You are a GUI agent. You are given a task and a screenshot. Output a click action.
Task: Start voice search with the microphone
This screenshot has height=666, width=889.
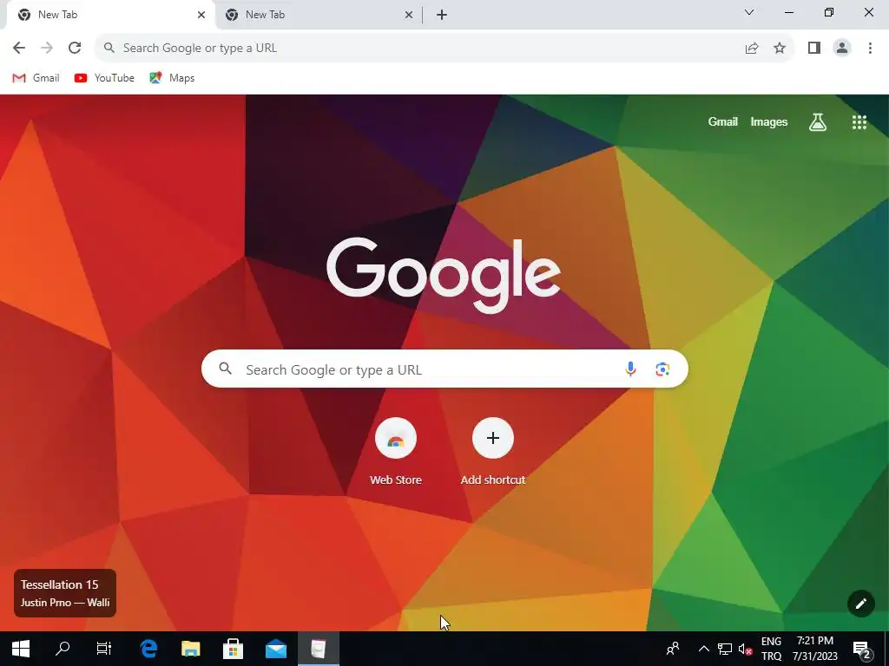[630, 369]
